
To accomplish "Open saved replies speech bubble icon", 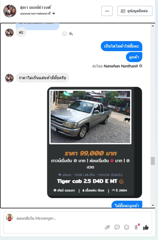I will tap(117, 227).
